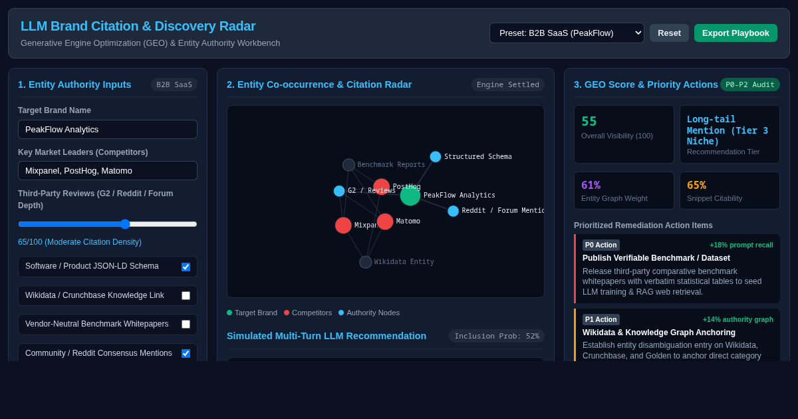Select the PeakFlow Analytics green node

[x=410, y=196]
